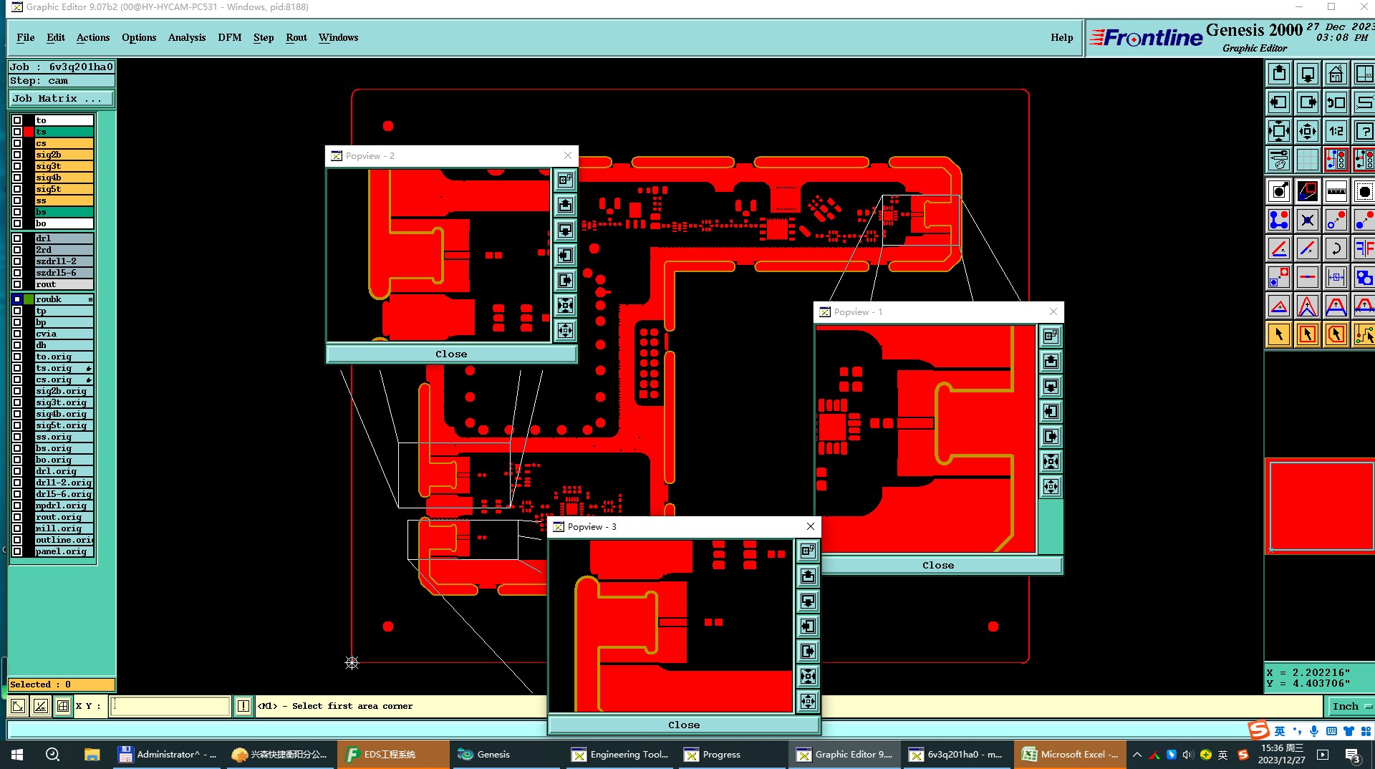
Task: Click the zoom in shrink-arrows icon
Action: click(x=1308, y=131)
